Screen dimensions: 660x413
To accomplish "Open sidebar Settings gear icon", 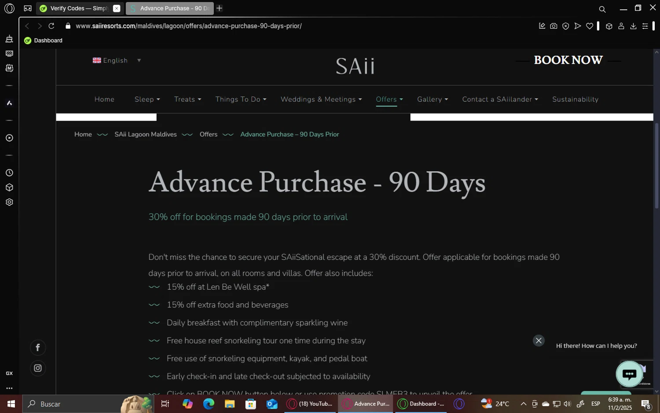I will (9, 202).
